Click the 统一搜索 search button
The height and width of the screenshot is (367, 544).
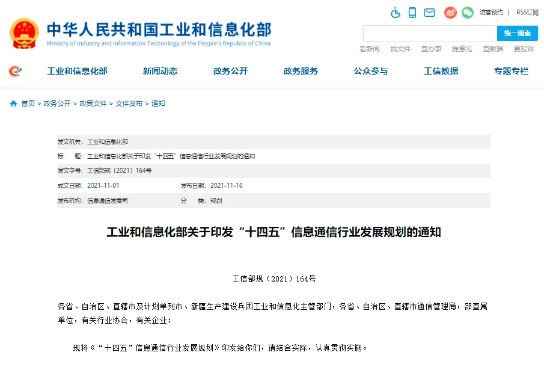[518, 33]
